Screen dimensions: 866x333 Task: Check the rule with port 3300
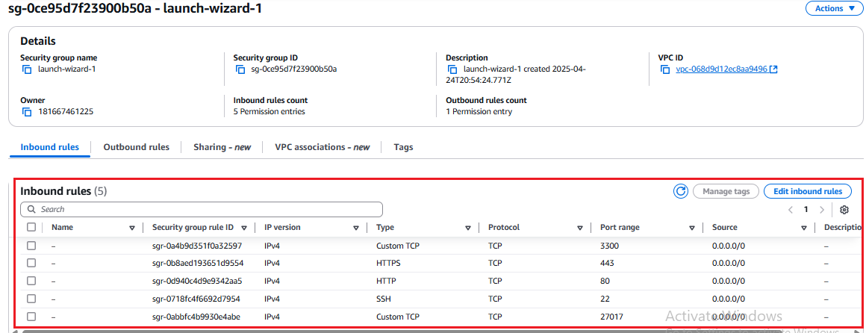31,245
